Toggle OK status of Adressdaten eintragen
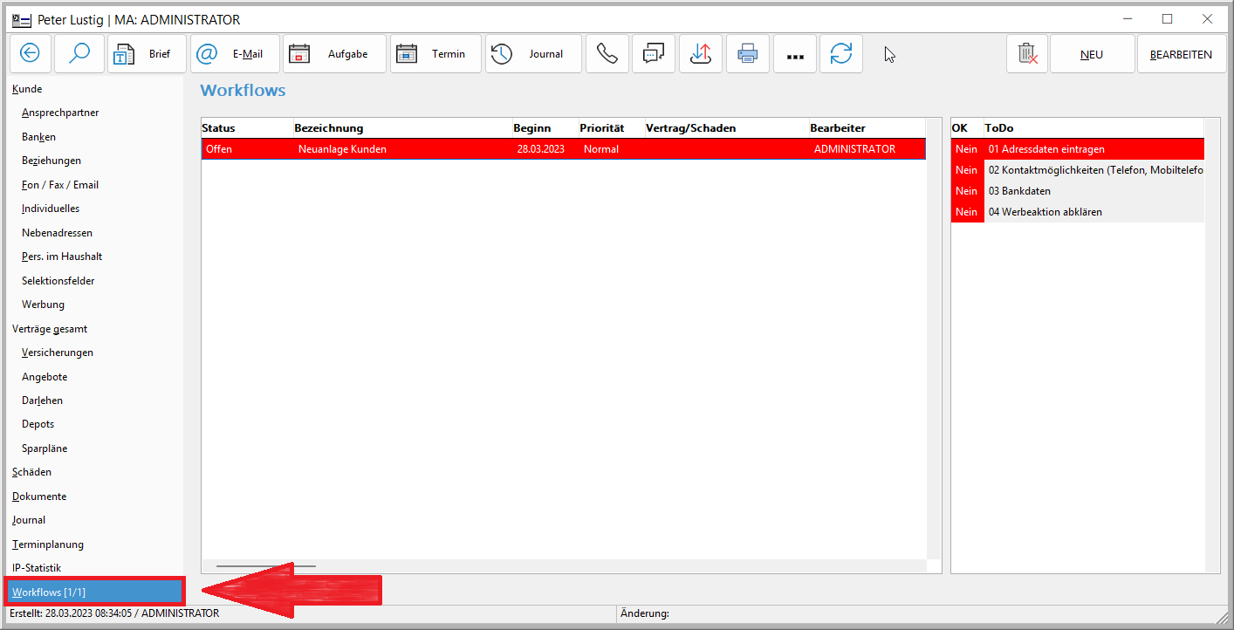 pos(966,149)
